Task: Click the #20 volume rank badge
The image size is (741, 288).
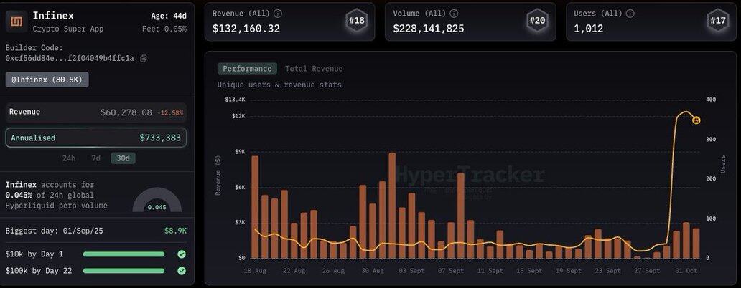Action: pyautogui.click(x=538, y=21)
